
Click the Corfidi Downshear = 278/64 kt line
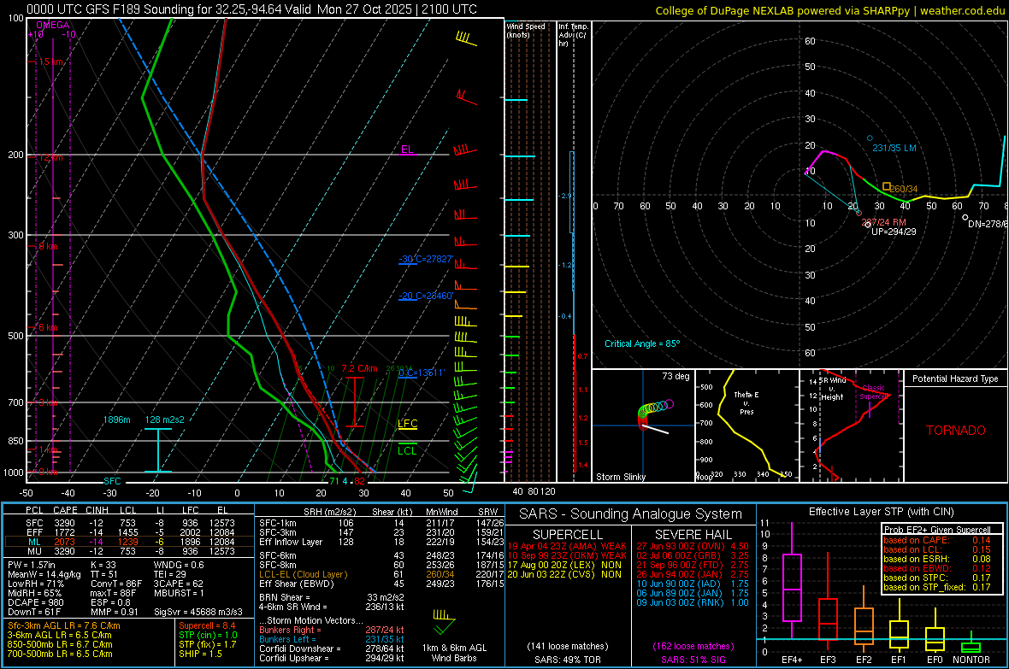click(332, 648)
